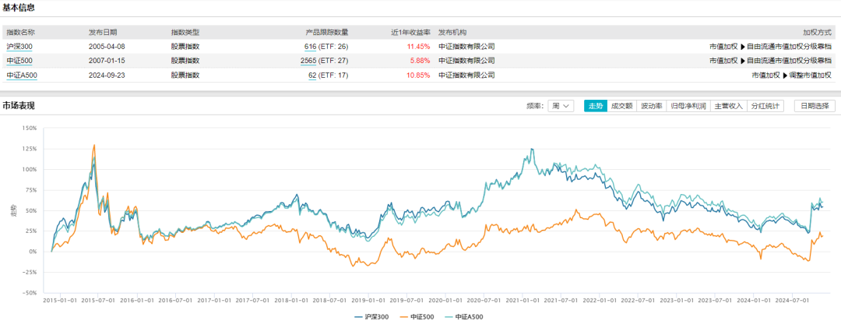The height and width of the screenshot is (321, 841).
Task: Click 调整市值加权 weighting text for 中证A500
Action: pos(810,75)
